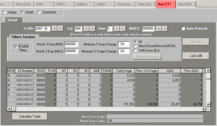The image size is (217, 126).
Task: Click the Total Wage column header
Action: (x=124, y=71)
